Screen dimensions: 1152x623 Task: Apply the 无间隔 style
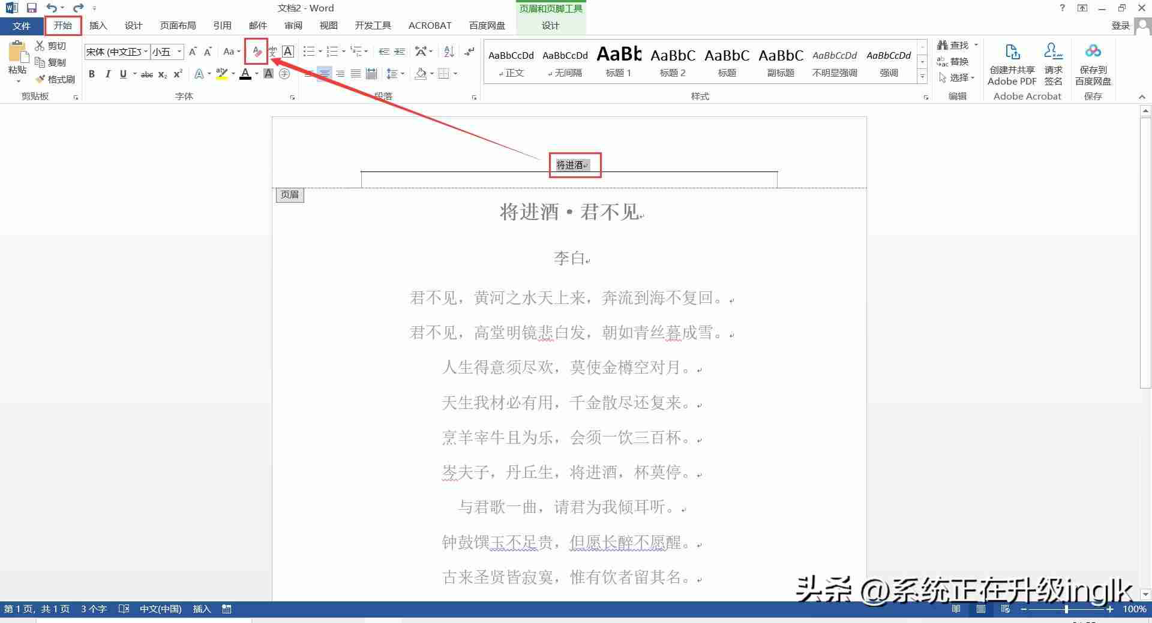(x=565, y=62)
